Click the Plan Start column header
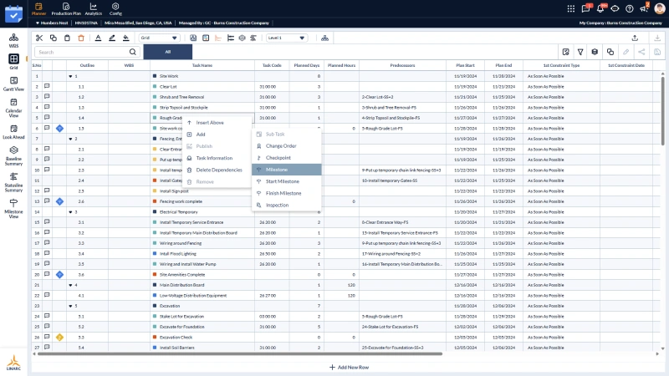669x376 pixels. pyautogui.click(x=465, y=65)
